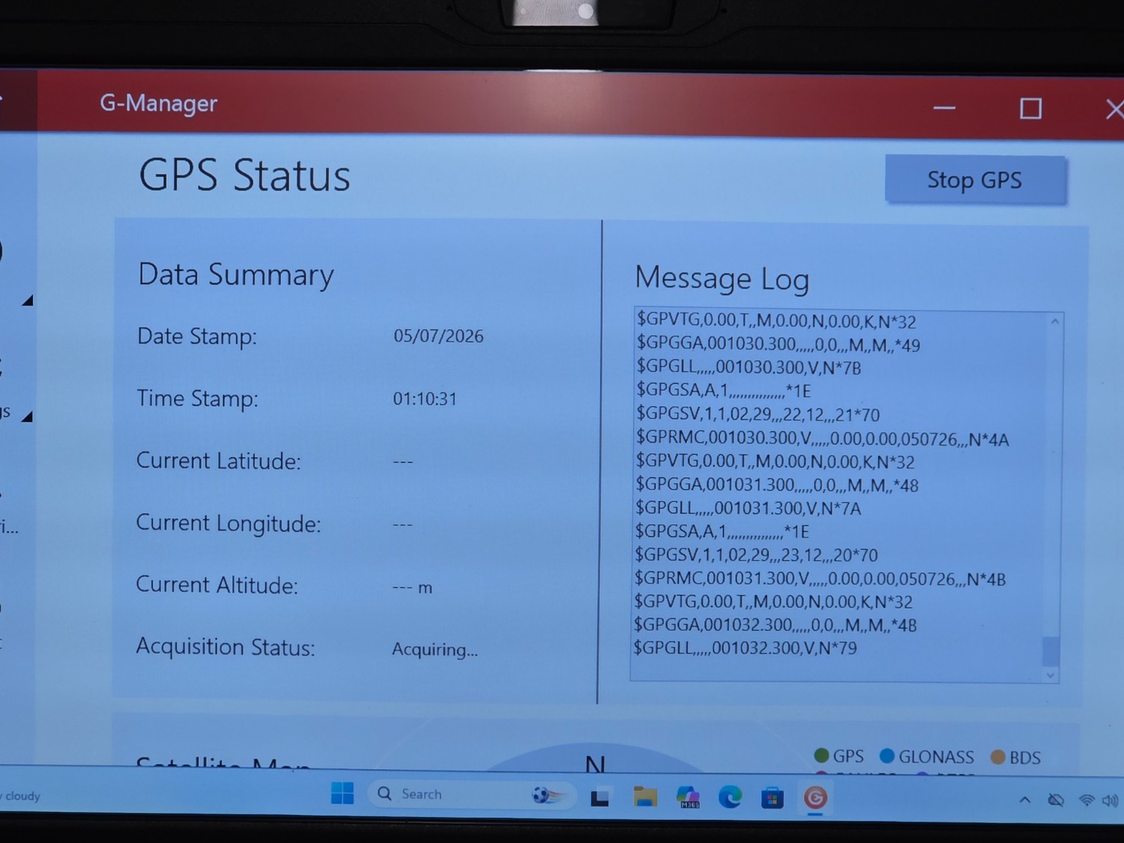Click the blue GLONASS legend dot
1124x843 pixels.
887,756
